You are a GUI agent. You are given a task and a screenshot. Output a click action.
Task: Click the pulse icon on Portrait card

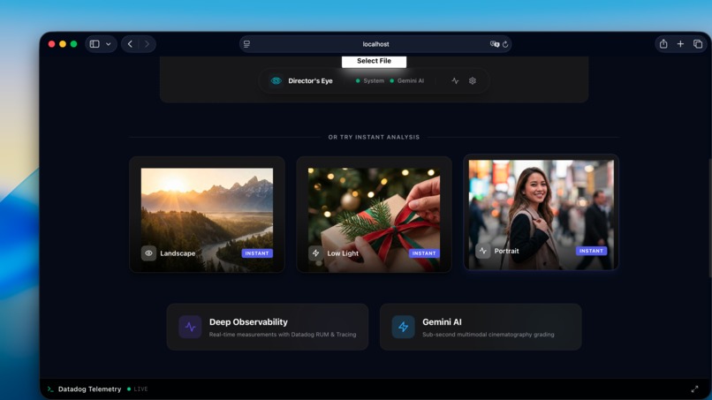(482, 251)
